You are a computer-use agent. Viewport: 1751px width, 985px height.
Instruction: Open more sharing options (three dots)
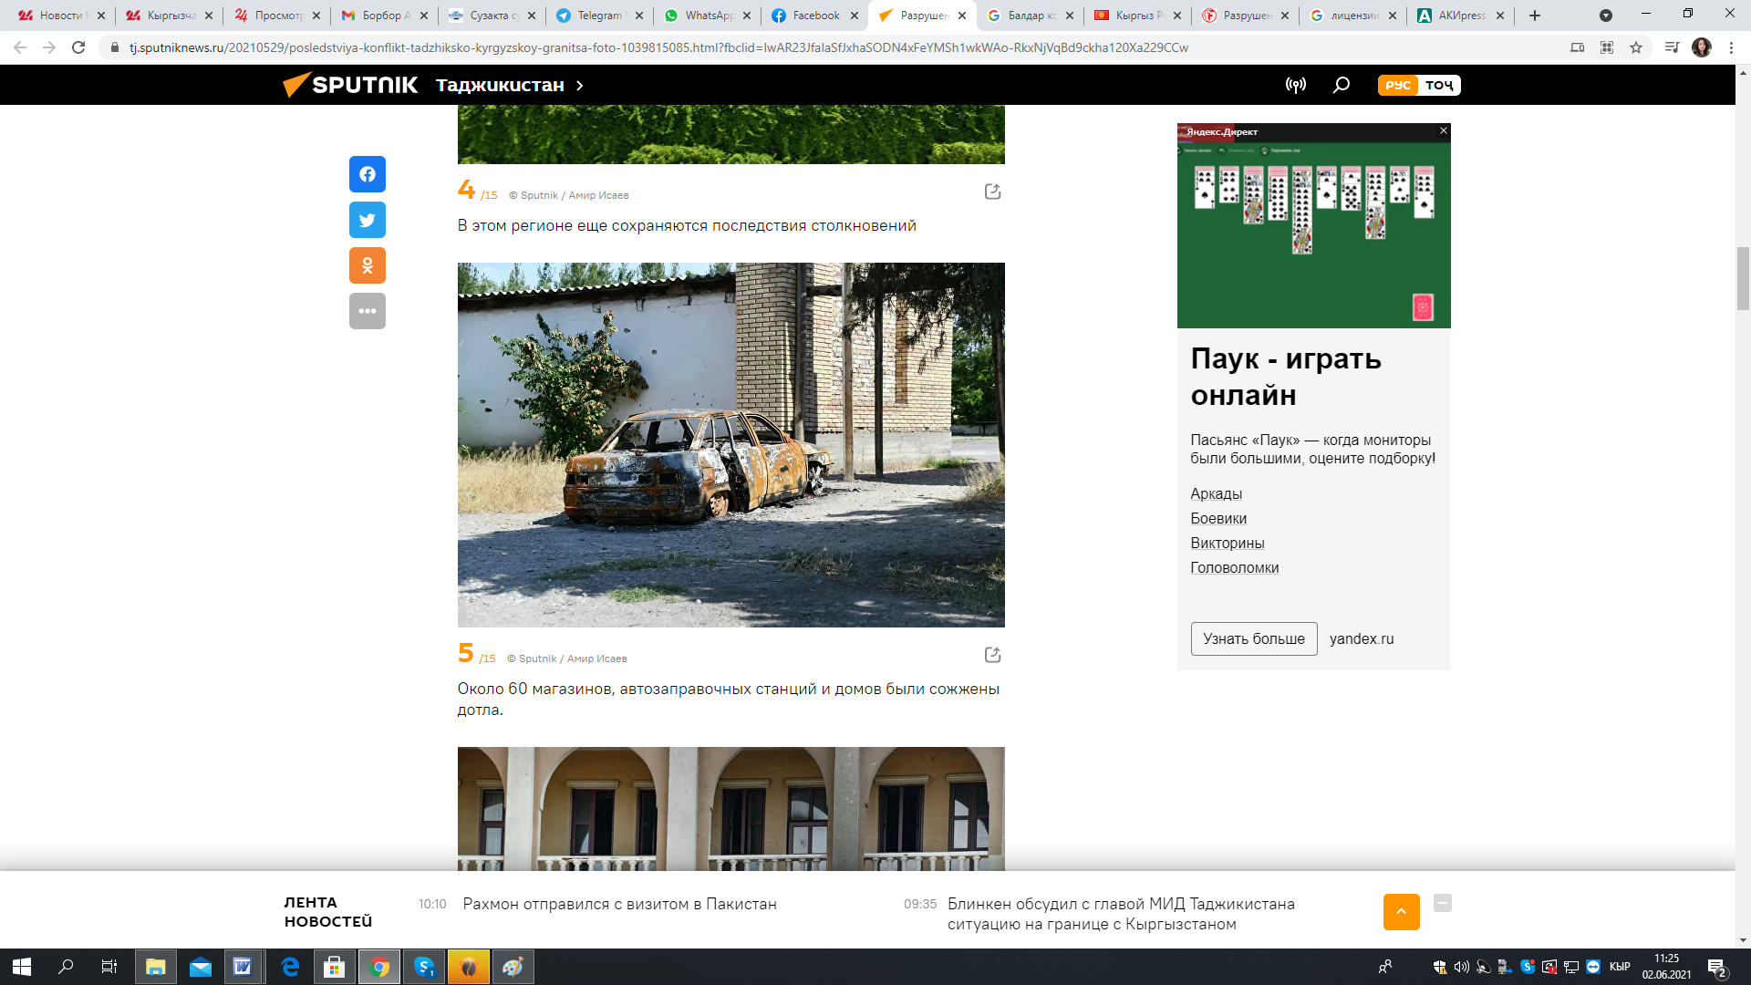tap(367, 311)
